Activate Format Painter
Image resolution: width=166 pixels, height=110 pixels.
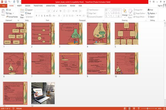12,17
